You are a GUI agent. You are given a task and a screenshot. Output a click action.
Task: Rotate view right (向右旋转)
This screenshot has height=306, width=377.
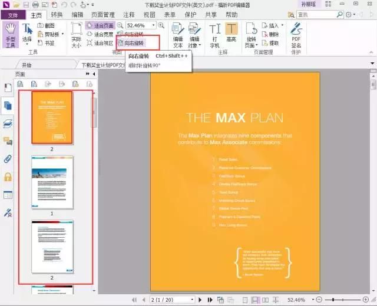[131, 43]
